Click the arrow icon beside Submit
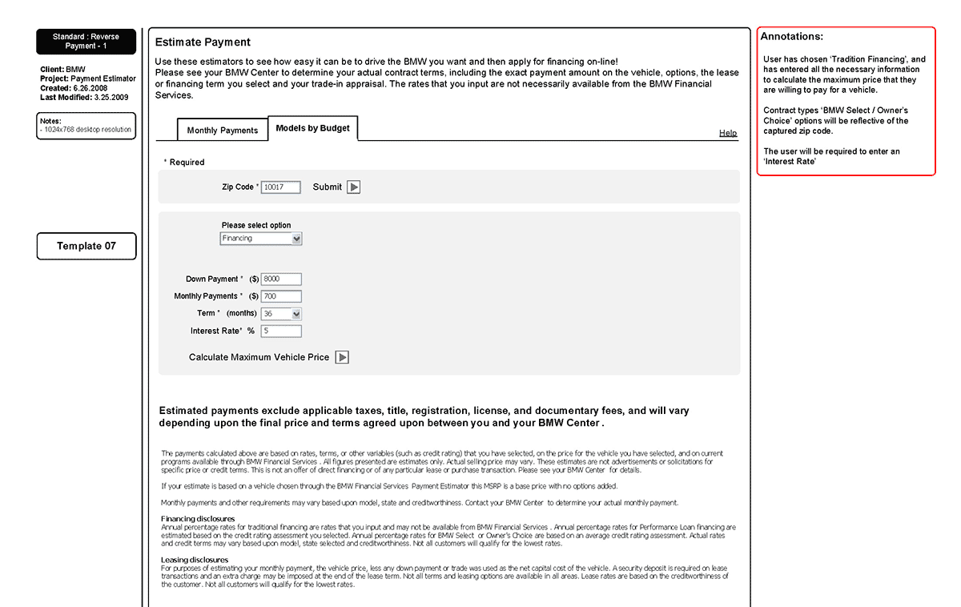Viewport: 961px width, 607px height. 353,187
